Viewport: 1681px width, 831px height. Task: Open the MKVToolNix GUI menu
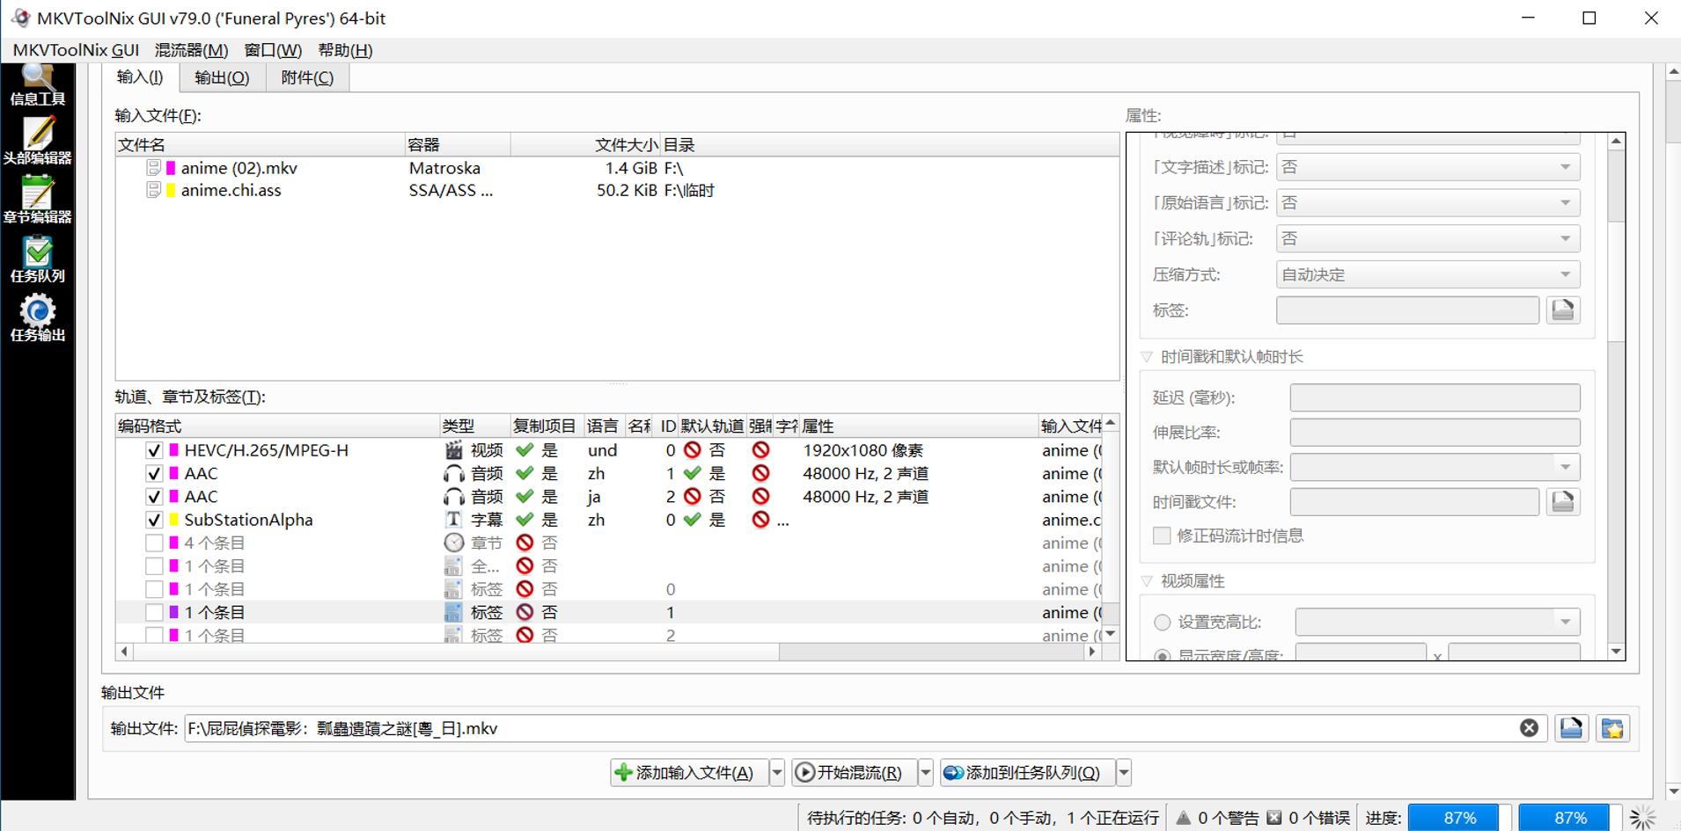point(76,50)
